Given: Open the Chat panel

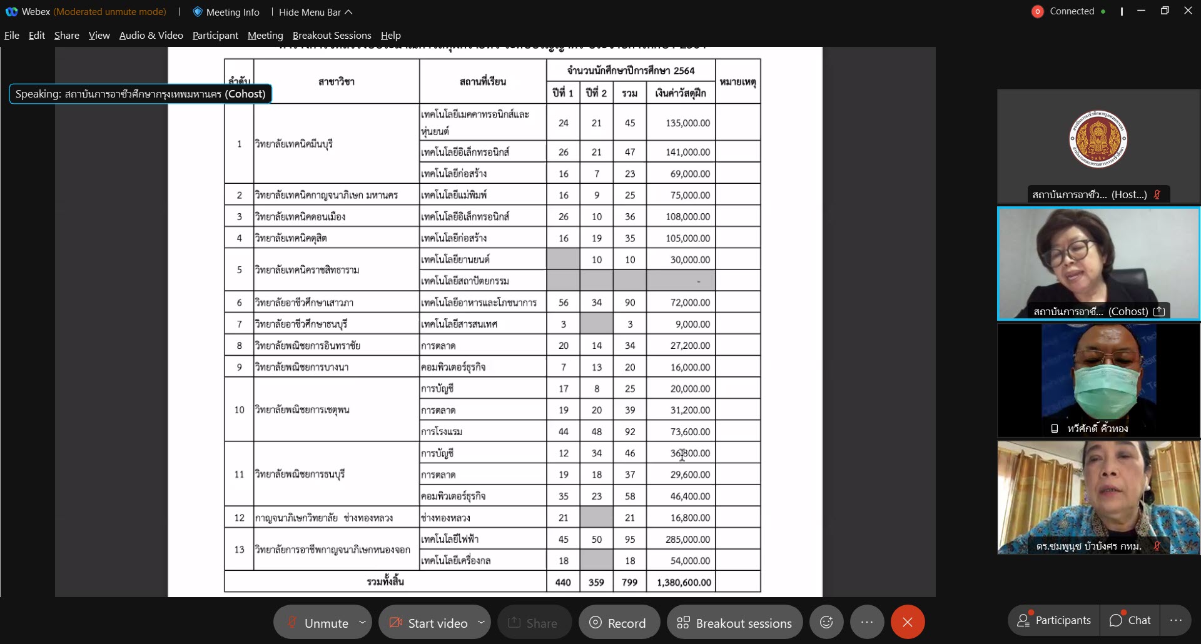Looking at the screenshot, I should pyautogui.click(x=1130, y=620).
